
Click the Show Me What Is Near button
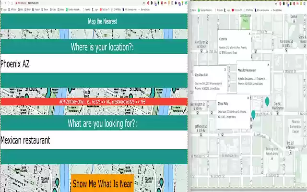tap(102, 183)
